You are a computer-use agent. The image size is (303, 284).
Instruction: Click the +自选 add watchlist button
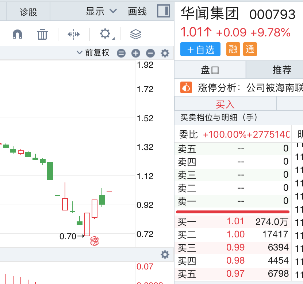[200, 49]
